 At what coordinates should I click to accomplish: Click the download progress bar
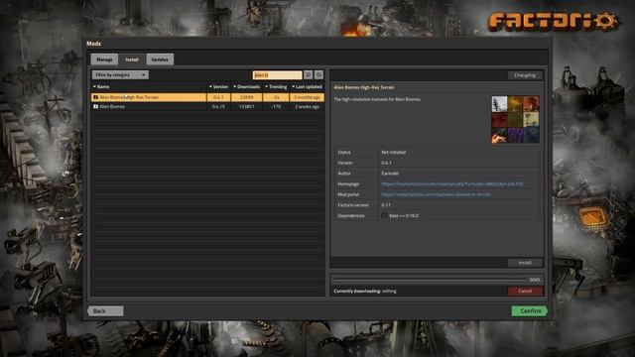[x=430, y=280]
